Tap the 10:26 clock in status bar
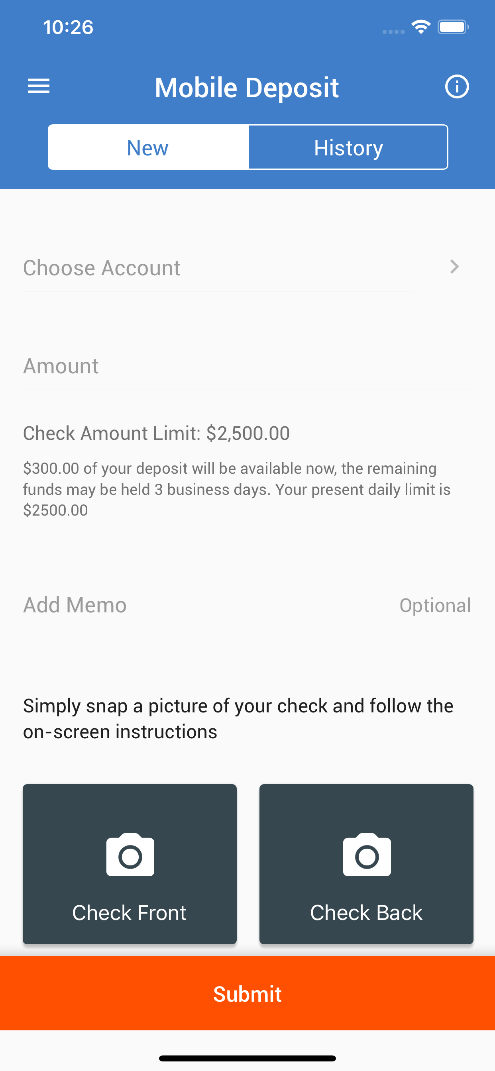The height and width of the screenshot is (1071, 495). coord(68,27)
